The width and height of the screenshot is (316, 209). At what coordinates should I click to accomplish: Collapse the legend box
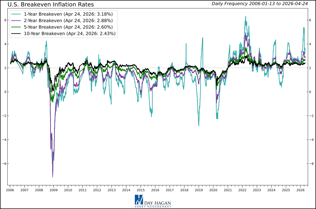click(x=63, y=23)
